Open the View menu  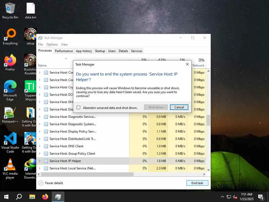[64, 44]
